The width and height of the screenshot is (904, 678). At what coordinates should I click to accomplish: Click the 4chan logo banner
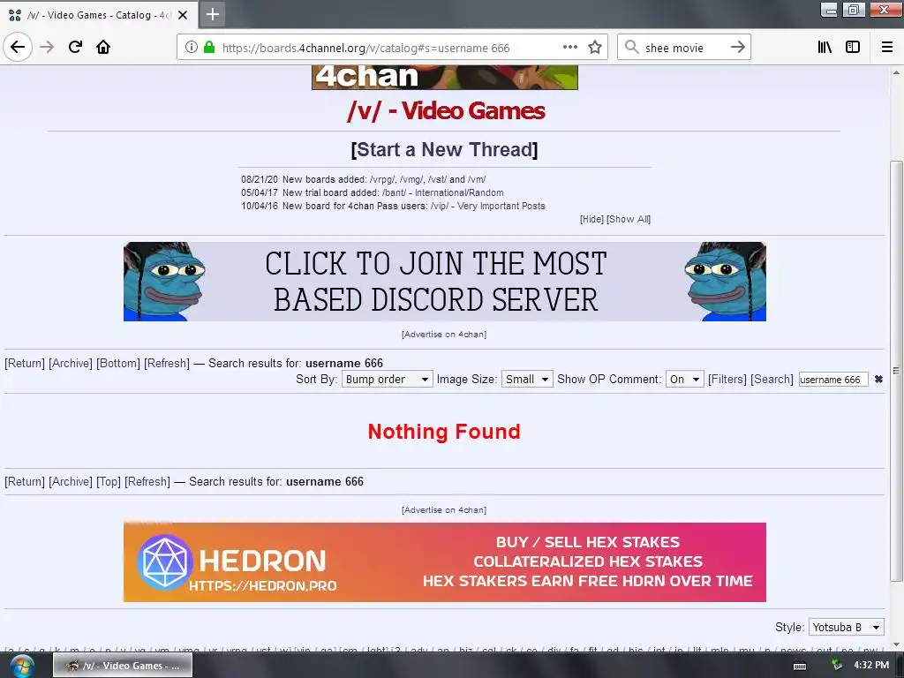445,78
